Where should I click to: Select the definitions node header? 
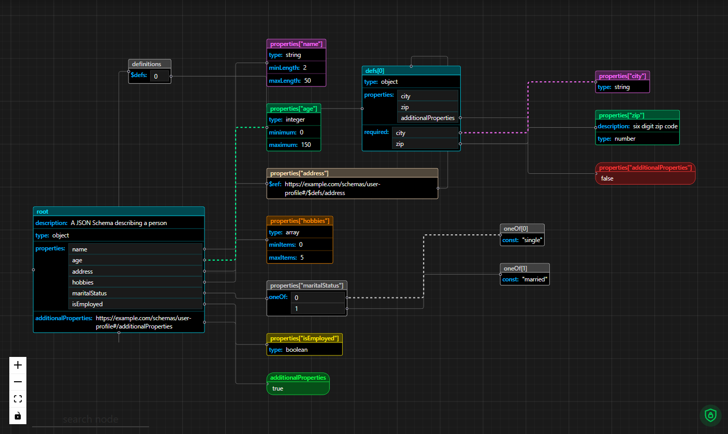click(x=150, y=64)
